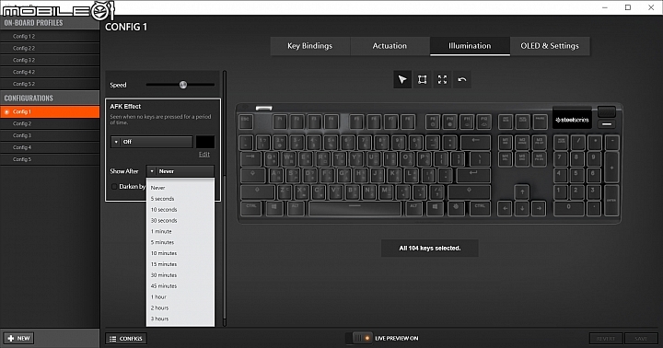Click the up arrow key on keyboard
The width and height of the screenshot is (663, 348).
pos(522,191)
